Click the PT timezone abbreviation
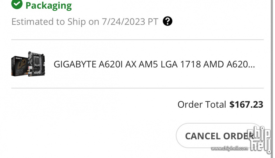 click(153, 22)
